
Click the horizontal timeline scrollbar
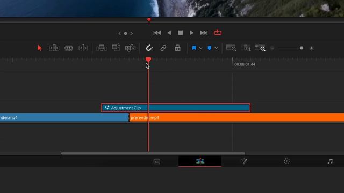point(153,153)
